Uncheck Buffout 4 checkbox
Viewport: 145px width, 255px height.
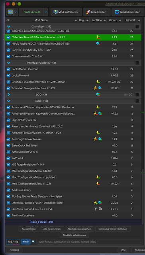[8, 158]
